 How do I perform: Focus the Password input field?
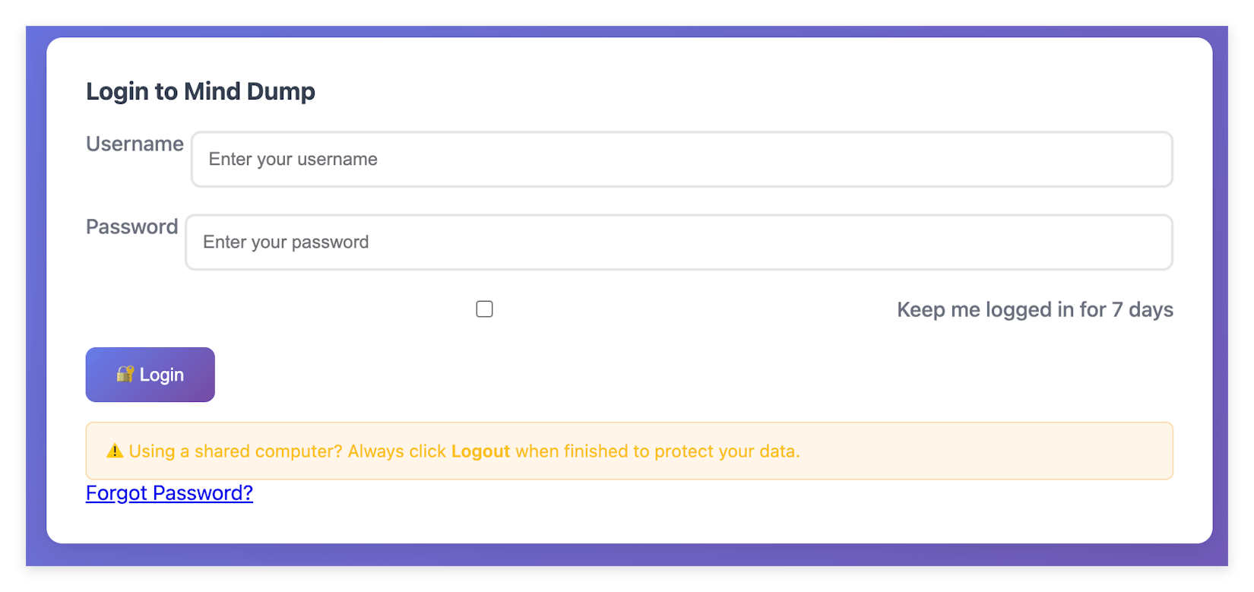pyautogui.click(x=678, y=242)
